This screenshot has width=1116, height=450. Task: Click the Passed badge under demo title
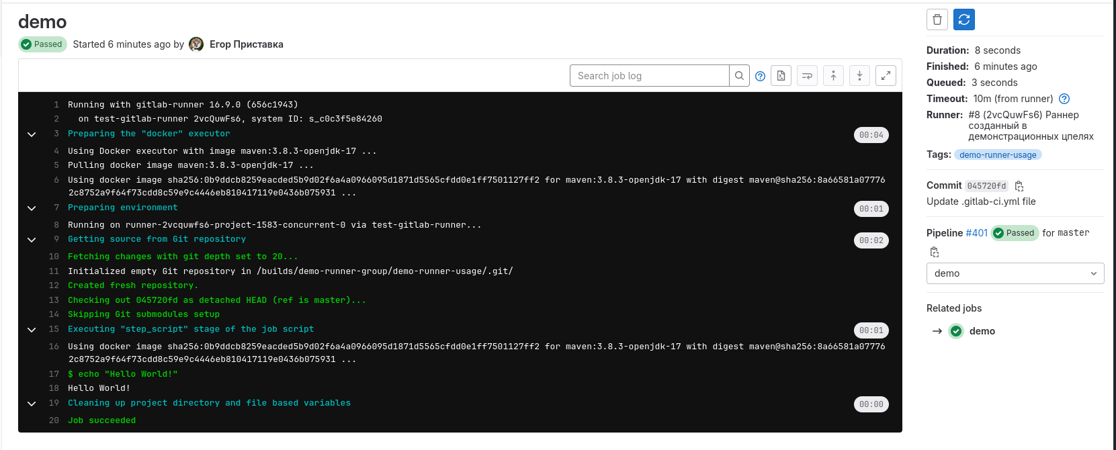(x=42, y=44)
